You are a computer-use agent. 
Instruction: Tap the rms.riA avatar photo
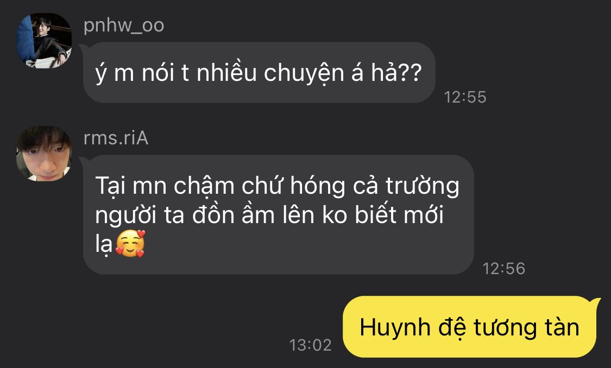click(44, 154)
